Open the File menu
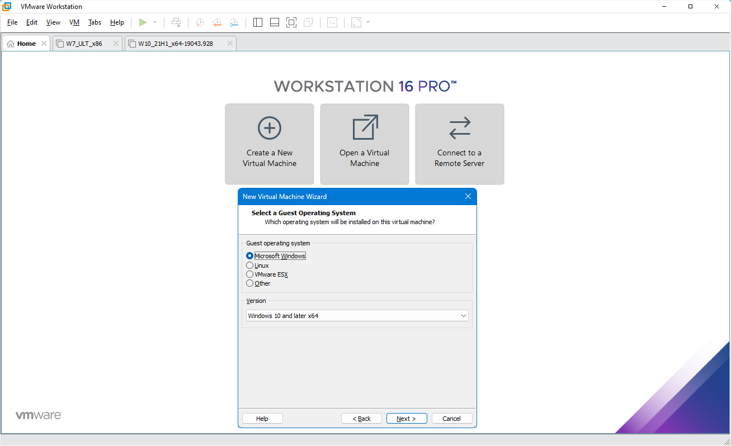 click(12, 22)
